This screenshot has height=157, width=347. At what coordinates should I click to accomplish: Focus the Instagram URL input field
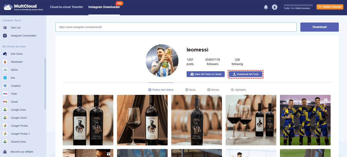coord(176,27)
